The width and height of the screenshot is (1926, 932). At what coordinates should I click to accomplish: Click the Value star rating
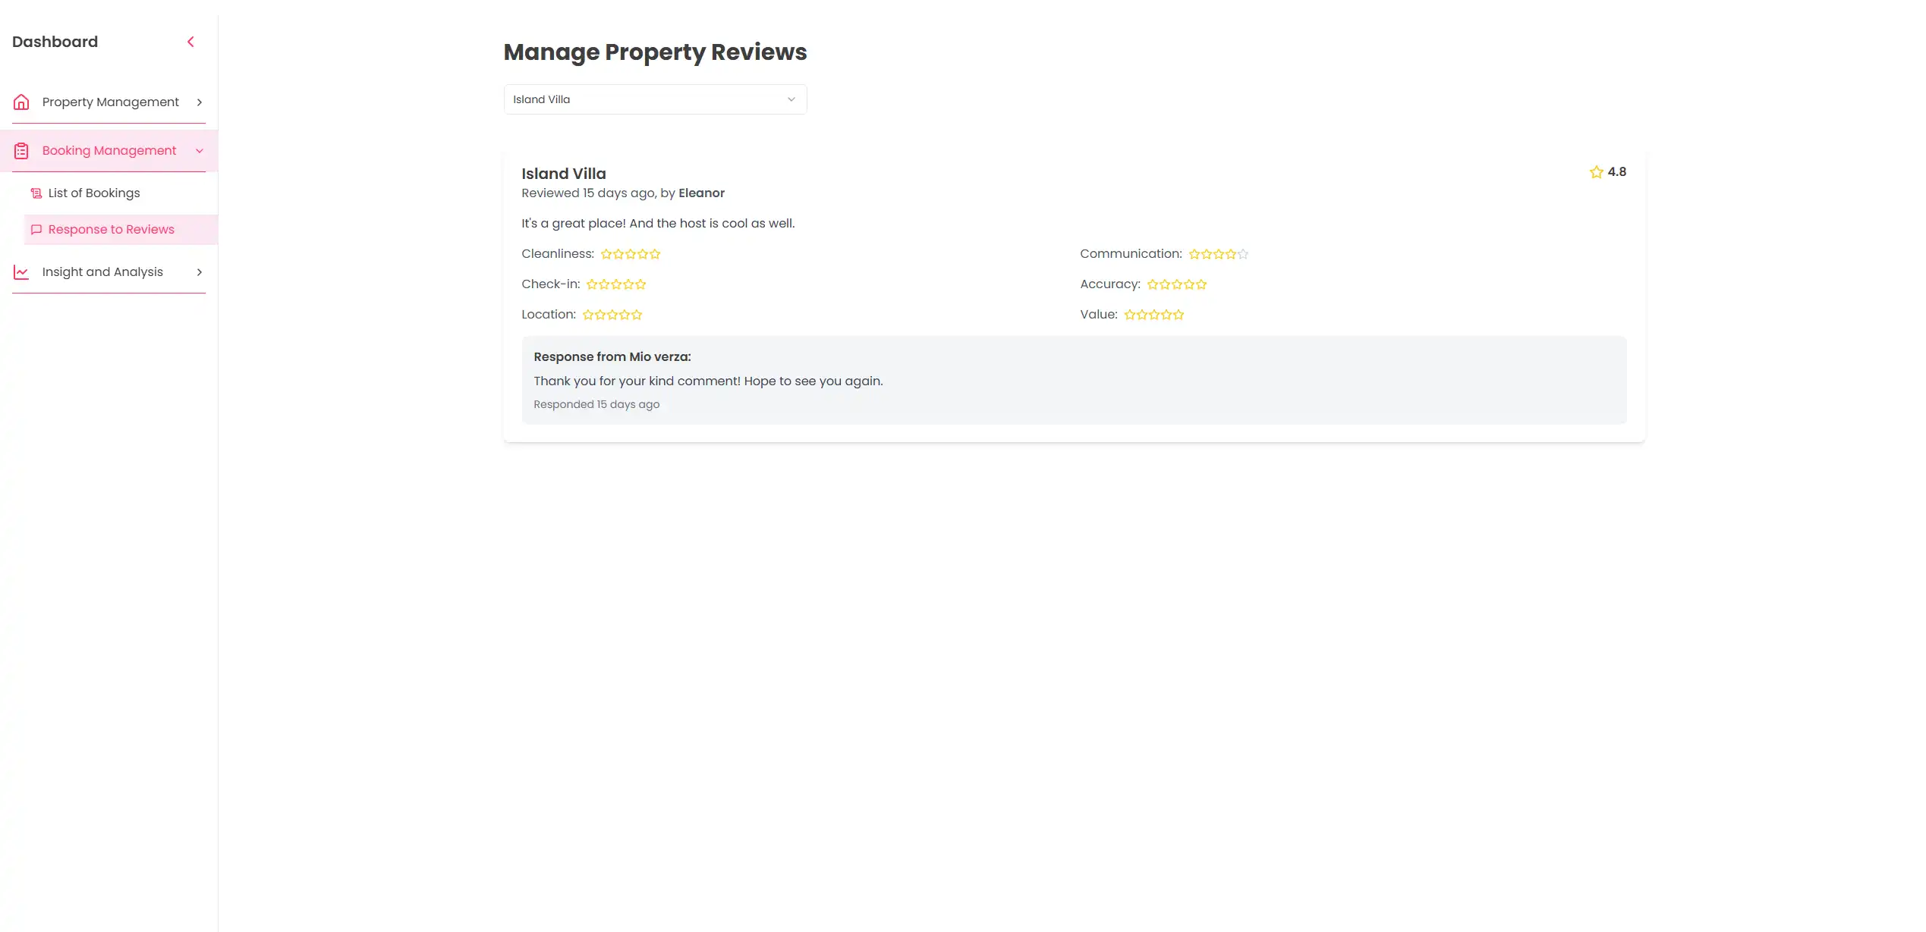pyautogui.click(x=1153, y=315)
